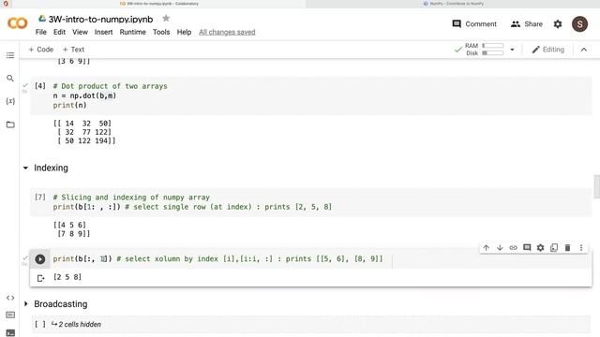This screenshot has width=600, height=337.
Task: Click the vertical page scrollbar
Action: pyautogui.click(x=596, y=186)
